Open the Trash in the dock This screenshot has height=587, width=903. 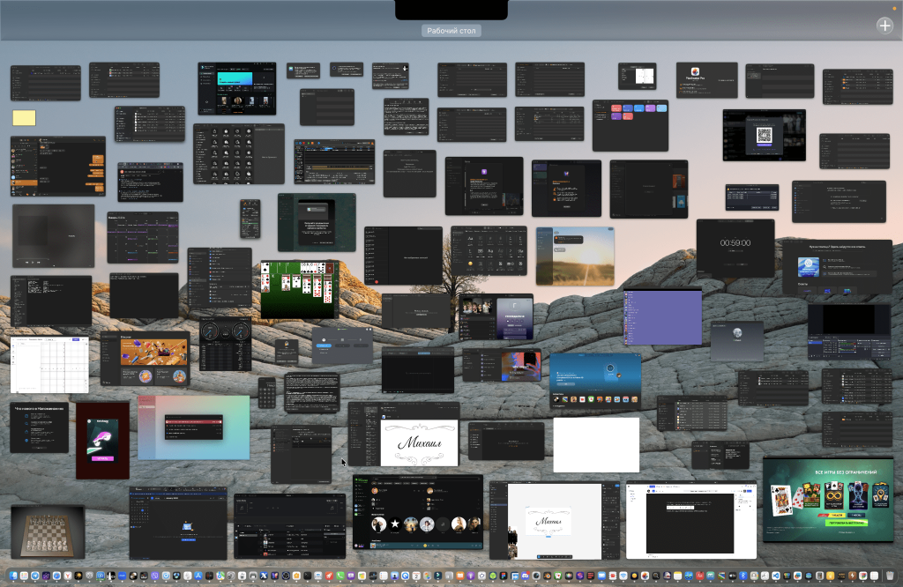889,576
